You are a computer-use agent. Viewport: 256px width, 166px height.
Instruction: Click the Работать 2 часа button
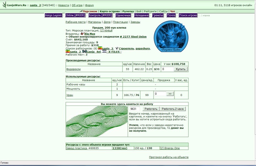pos(173,109)
